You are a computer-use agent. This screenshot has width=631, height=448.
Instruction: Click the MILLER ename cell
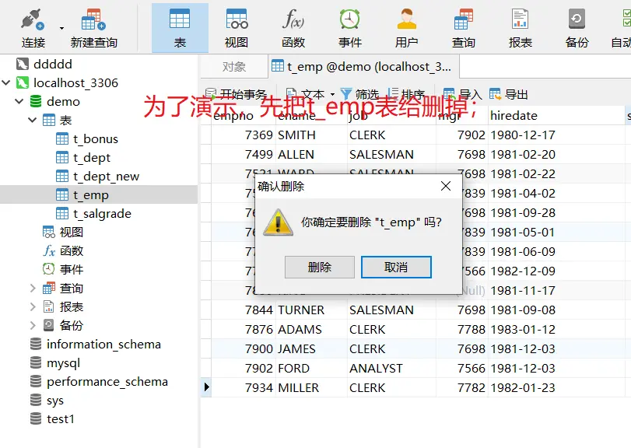point(311,387)
